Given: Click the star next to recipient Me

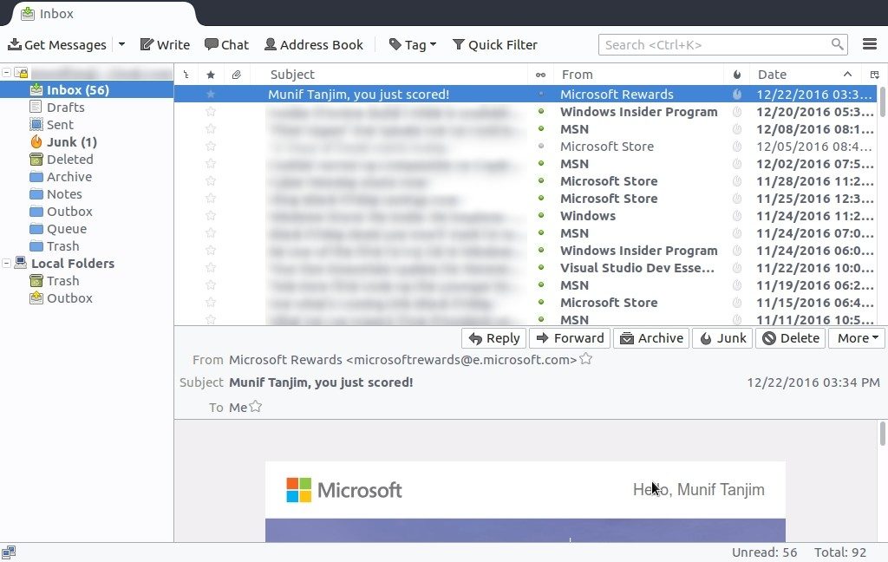Looking at the screenshot, I should pyautogui.click(x=256, y=406).
